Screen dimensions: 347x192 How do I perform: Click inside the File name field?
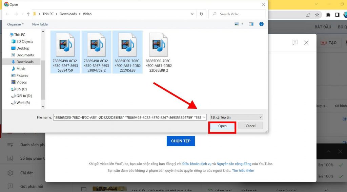tap(128, 117)
